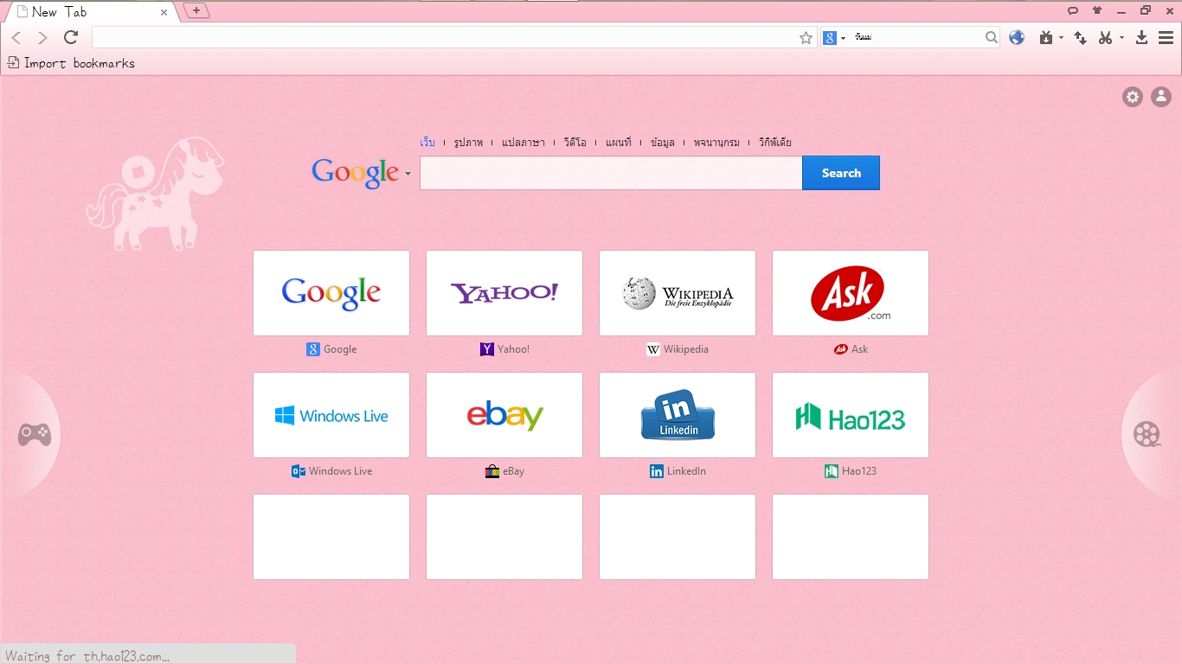Click the Google search engine icon in toolbar
The image size is (1182, 664).
[x=830, y=37]
